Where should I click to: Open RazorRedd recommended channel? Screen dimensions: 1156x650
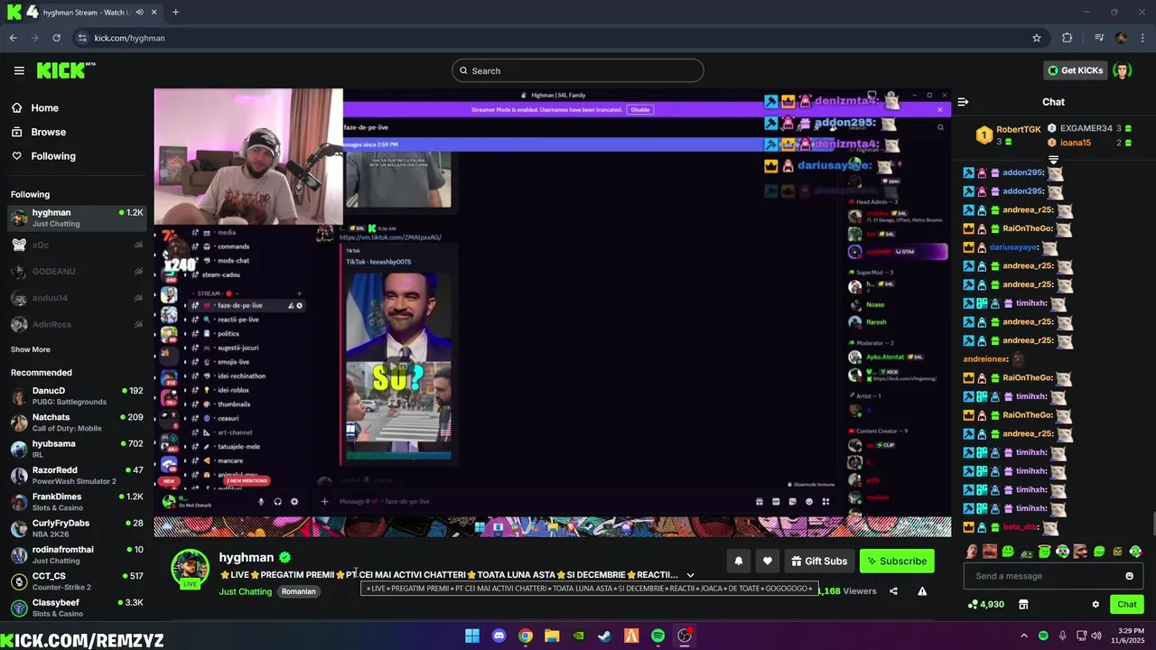tap(77, 475)
